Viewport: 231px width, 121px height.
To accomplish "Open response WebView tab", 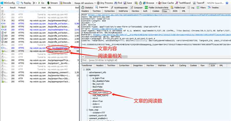I will pyautogui.click(x=162, y=66).
